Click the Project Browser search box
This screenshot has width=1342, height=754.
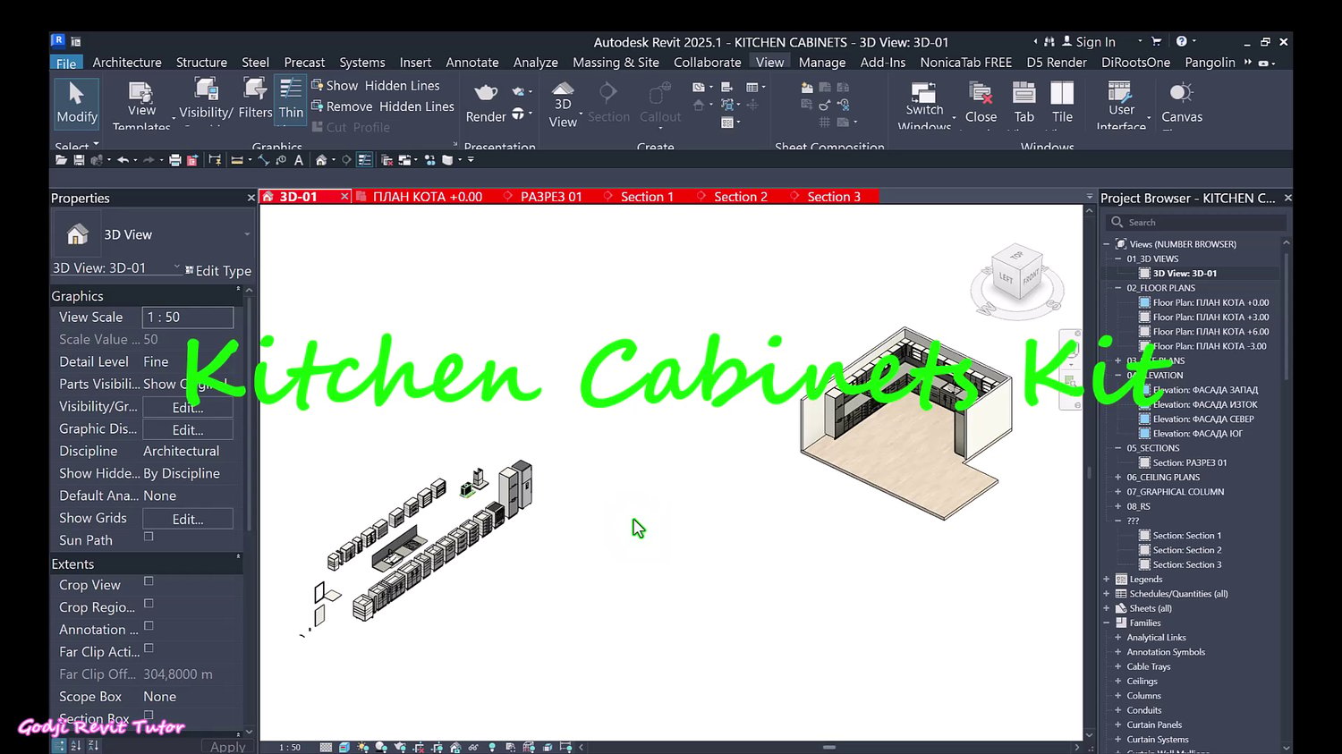click(x=1196, y=222)
